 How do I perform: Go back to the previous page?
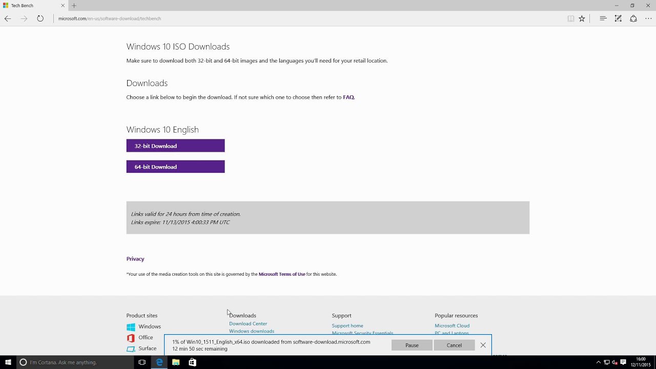[x=8, y=18]
